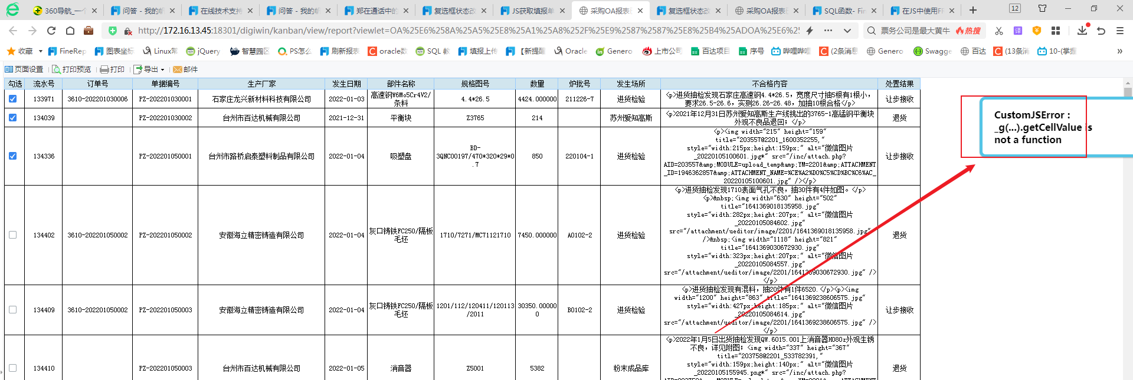The image size is (1133, 380).
Task: Show the open tab counter list
Action: coord(1015,8)
